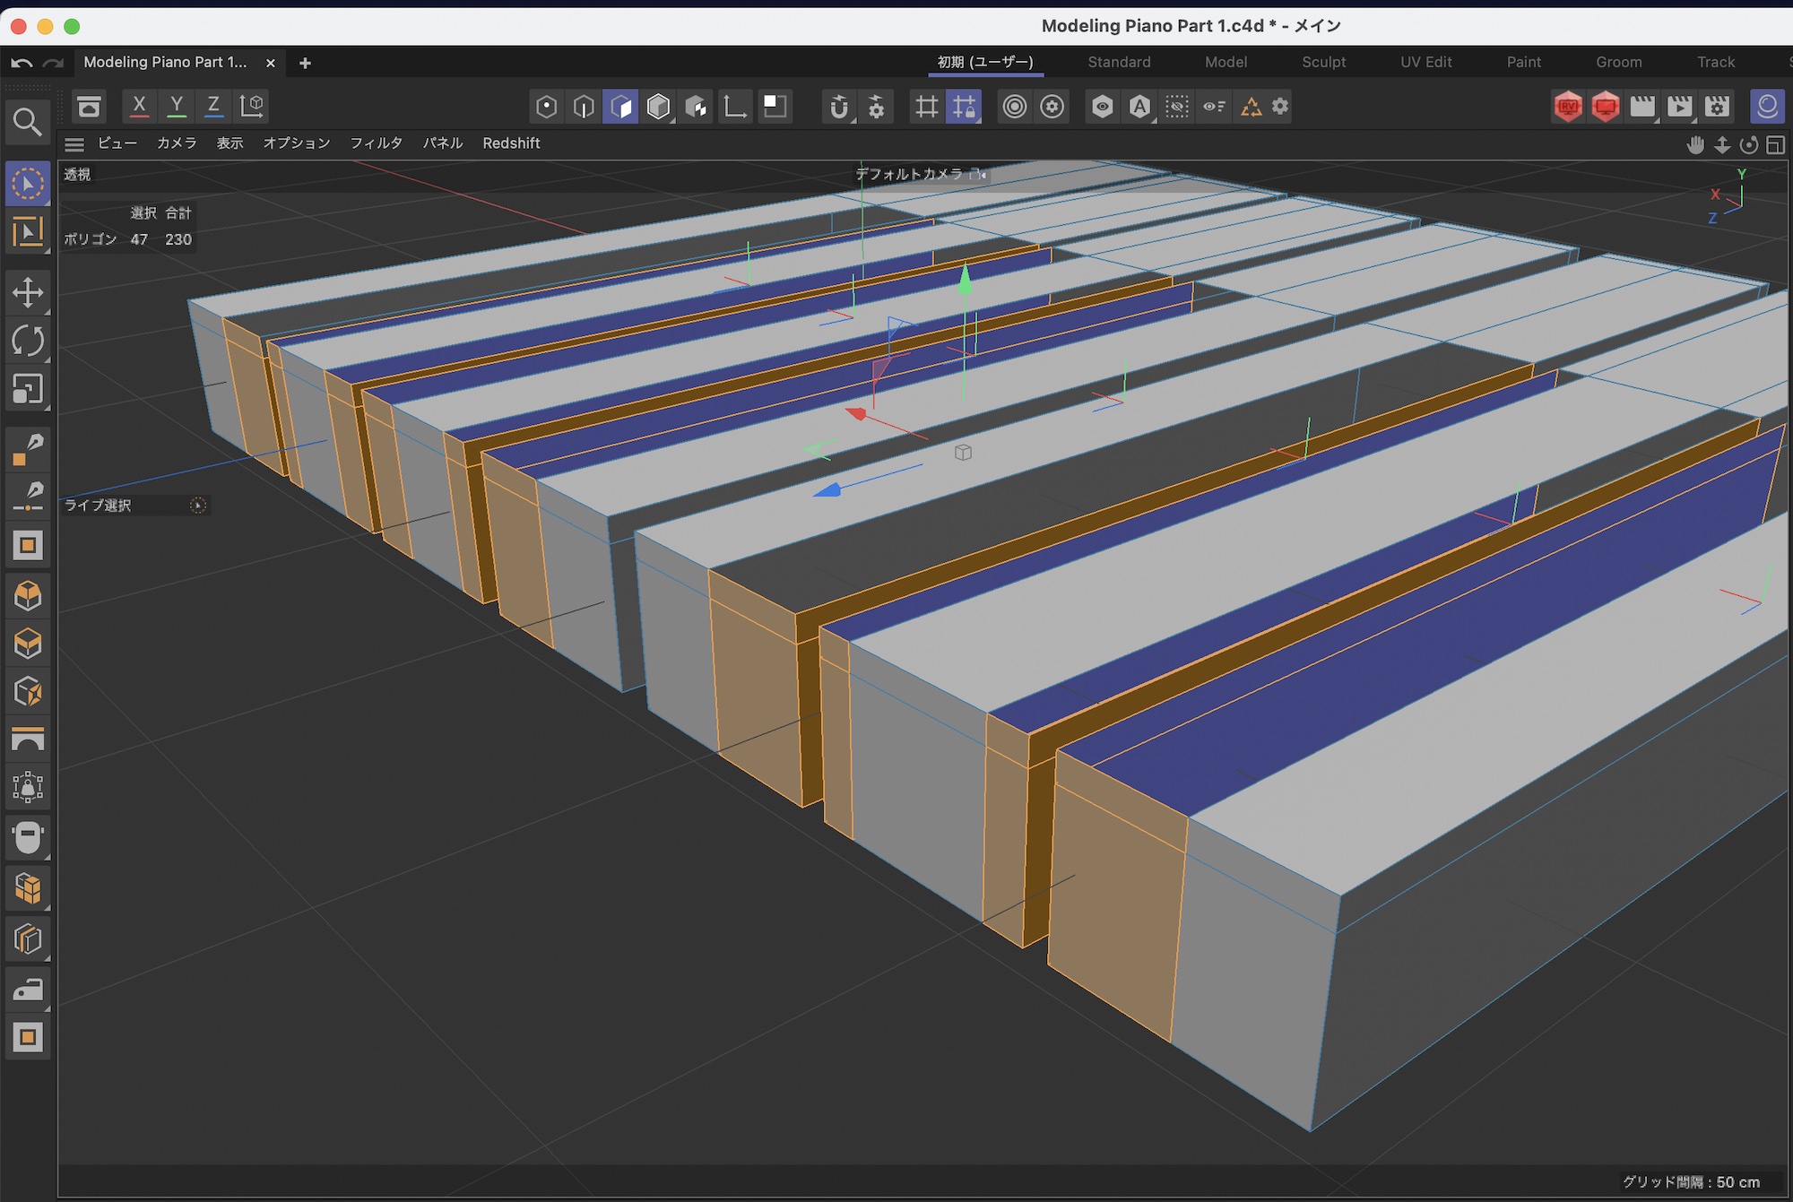Select the Move tool
The height and width of the screenshot is (1202, 1793).
28,292
